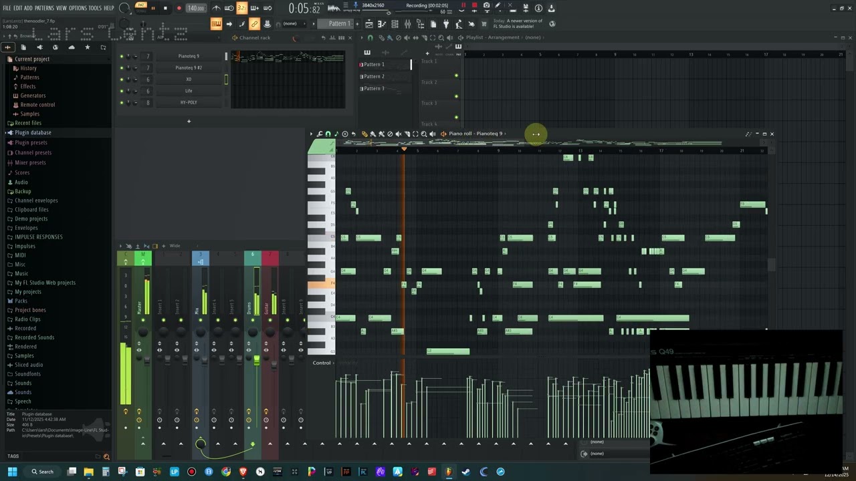Close the Channel rack window
The image size is (856, 481).
[350, 37]
